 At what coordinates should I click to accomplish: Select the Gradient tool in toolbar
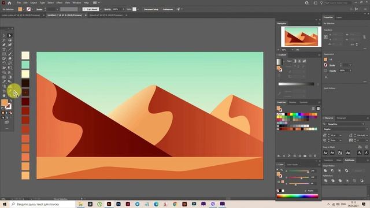point(10,77)
